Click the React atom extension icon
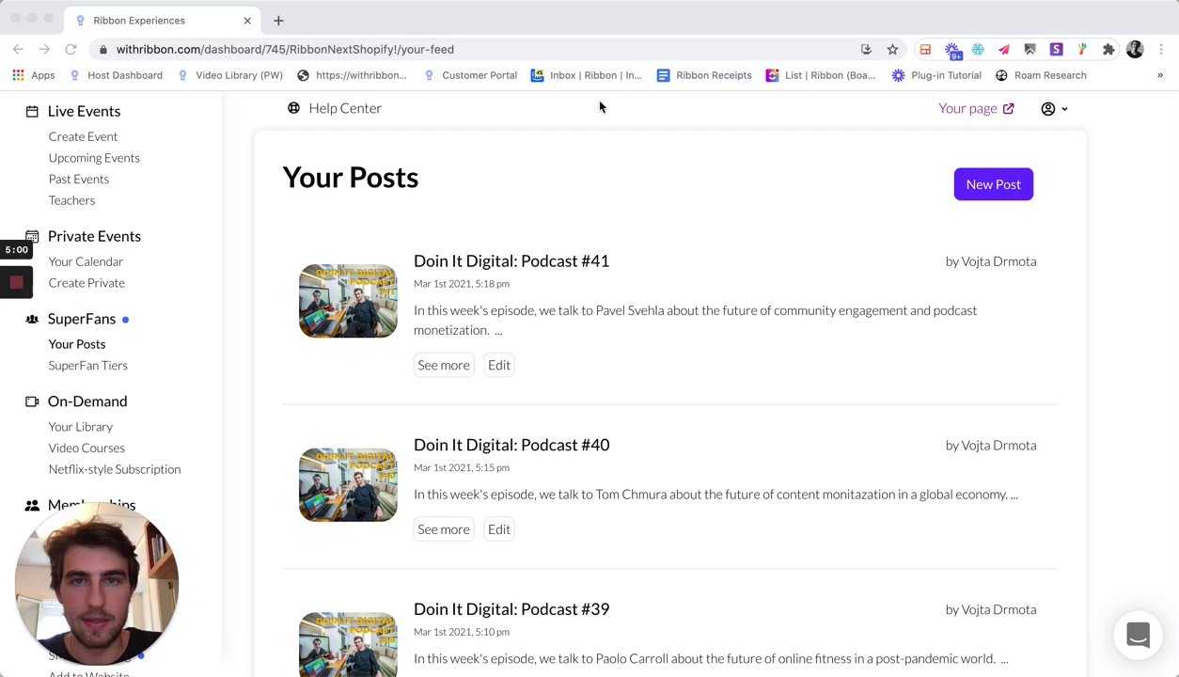Screen dimensions: 1179x677 (978, 49)
